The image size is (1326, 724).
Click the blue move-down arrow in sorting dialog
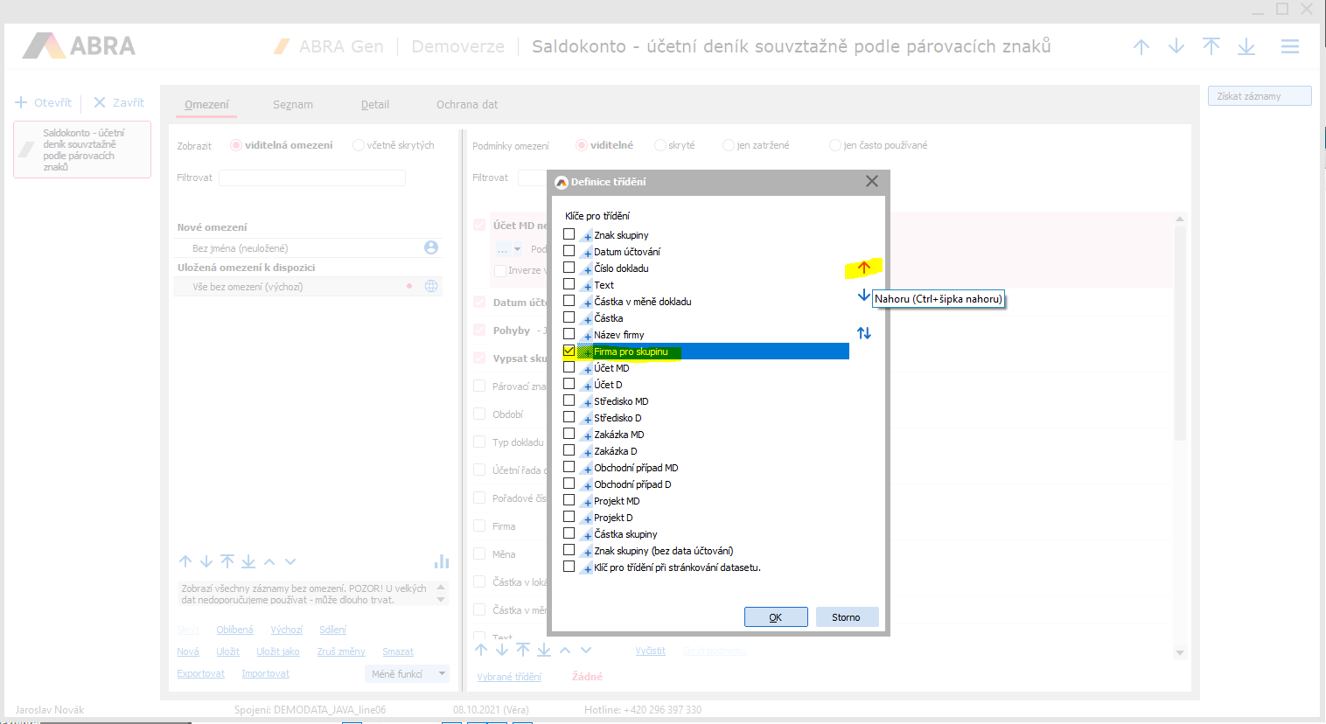863,296
